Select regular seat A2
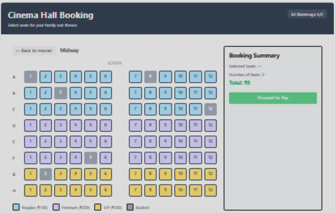The height and width of the screenshot is (213, 335). point(46,77)
